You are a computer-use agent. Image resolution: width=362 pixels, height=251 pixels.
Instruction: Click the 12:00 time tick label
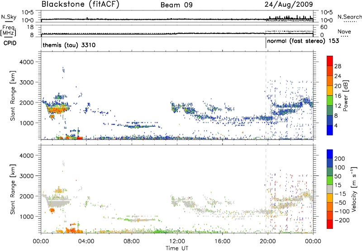pyautogui.click(x=177, y=241)
